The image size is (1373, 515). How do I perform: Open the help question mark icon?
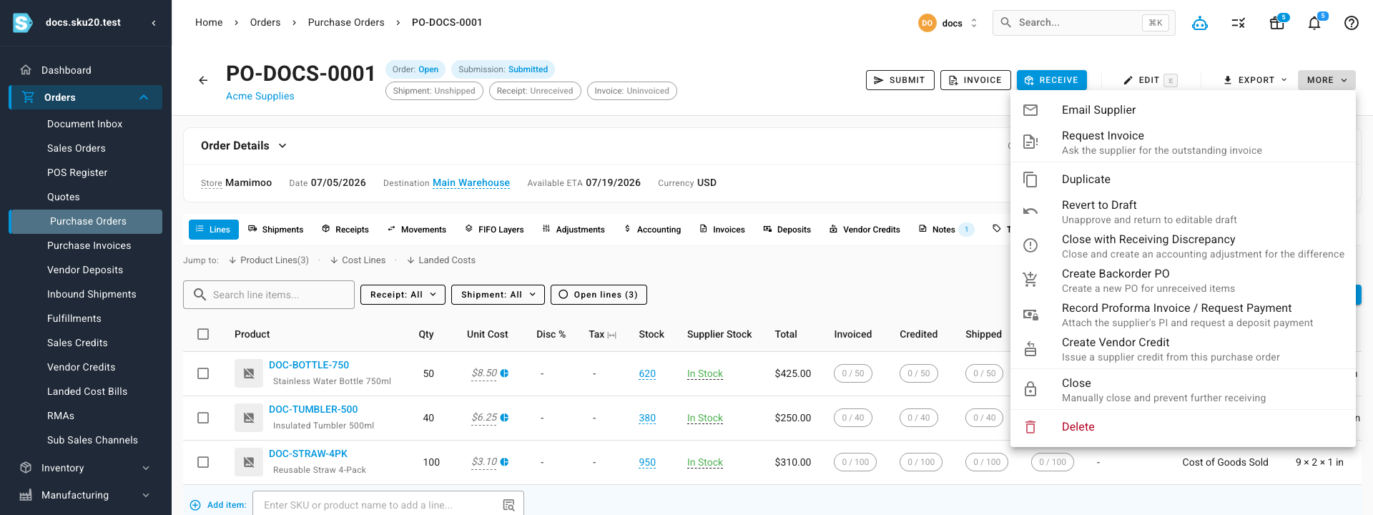1352,23
